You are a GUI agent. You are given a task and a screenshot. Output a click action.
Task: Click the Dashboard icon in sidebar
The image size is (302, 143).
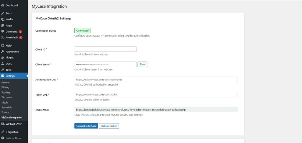coord(3,5)
